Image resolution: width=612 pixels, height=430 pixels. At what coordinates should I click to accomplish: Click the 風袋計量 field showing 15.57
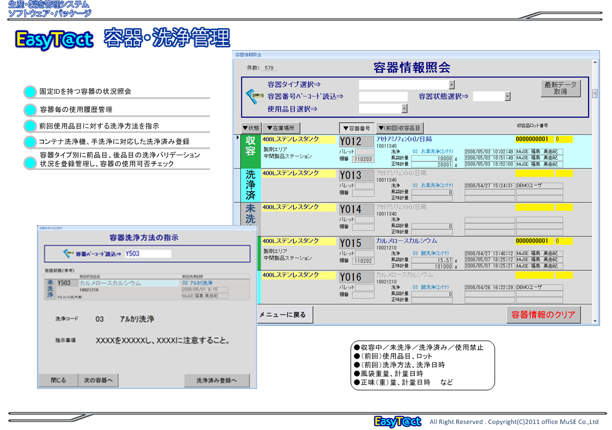432,260
